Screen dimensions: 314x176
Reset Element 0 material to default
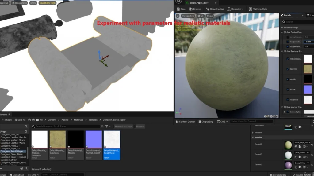point(312,145)
